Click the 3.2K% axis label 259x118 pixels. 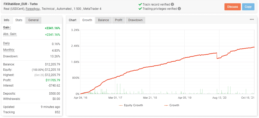pyautogui.click(x=75, y=30)
